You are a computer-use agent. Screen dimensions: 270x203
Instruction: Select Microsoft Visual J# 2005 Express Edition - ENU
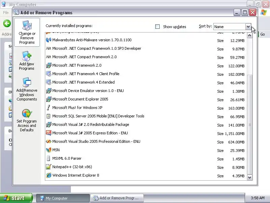146,133
